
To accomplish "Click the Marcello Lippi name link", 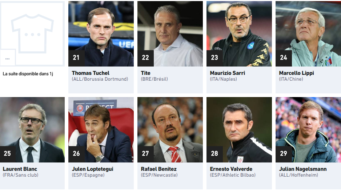I will pos(296,73).
